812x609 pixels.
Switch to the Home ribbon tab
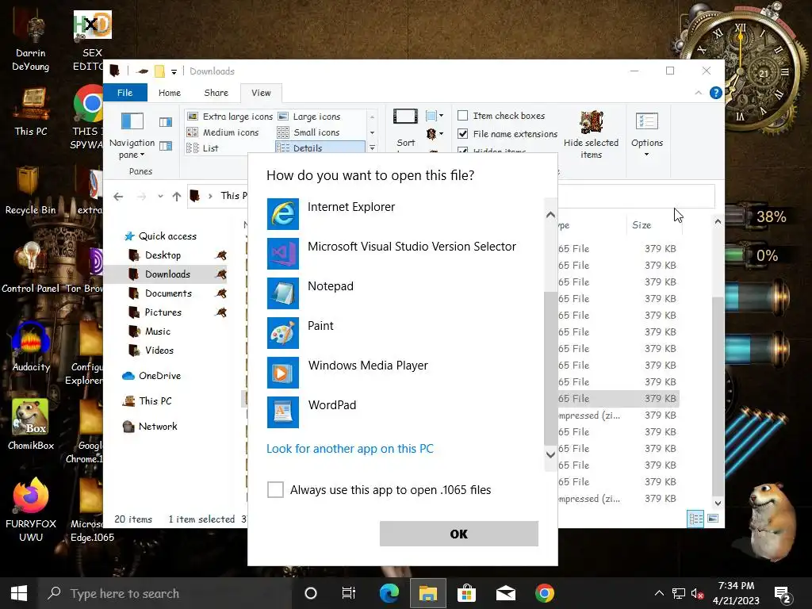point(170,93)
